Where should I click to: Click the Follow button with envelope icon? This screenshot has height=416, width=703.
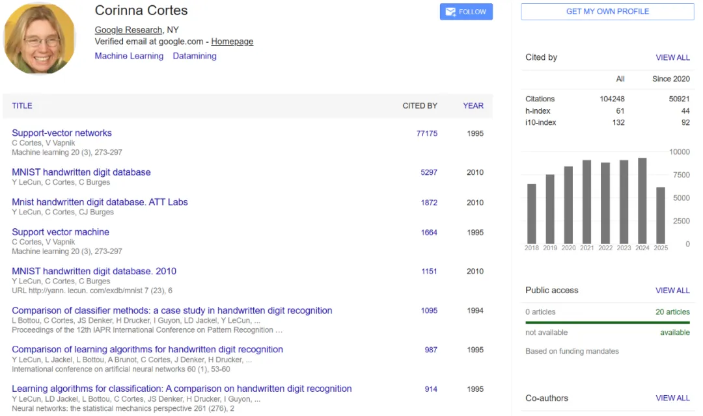[x=466, y=12]
